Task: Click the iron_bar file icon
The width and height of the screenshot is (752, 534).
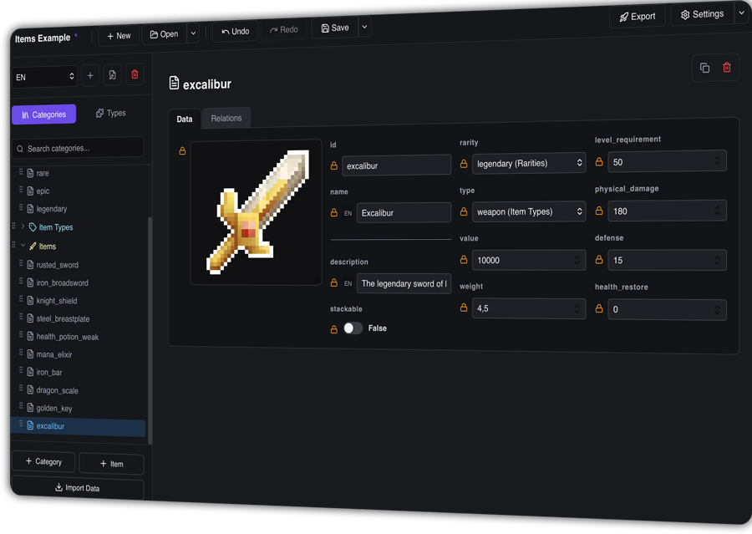Action: click(x=30, y=372)
